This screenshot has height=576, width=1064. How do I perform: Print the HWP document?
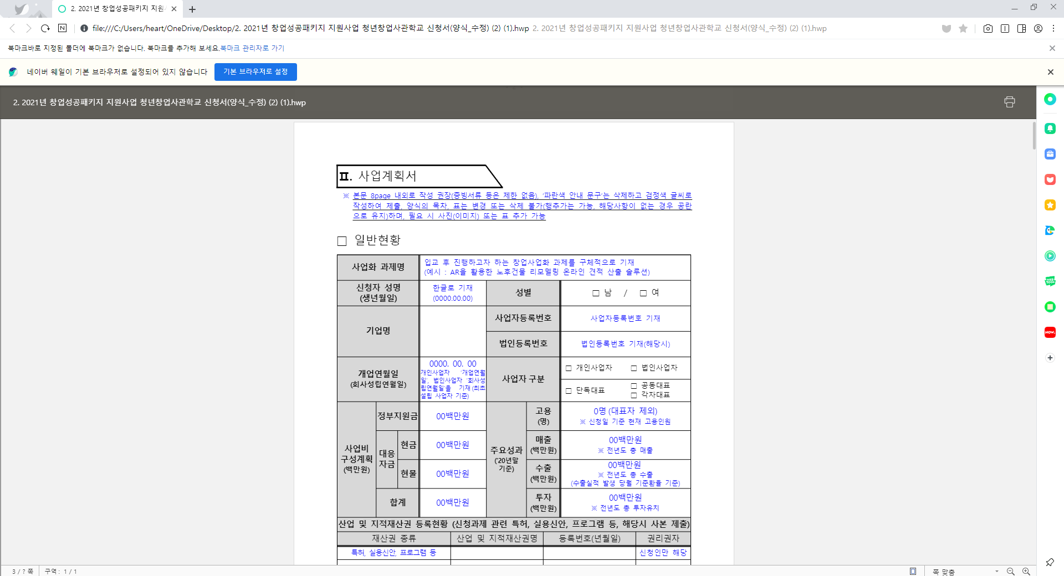(1009, 102)
